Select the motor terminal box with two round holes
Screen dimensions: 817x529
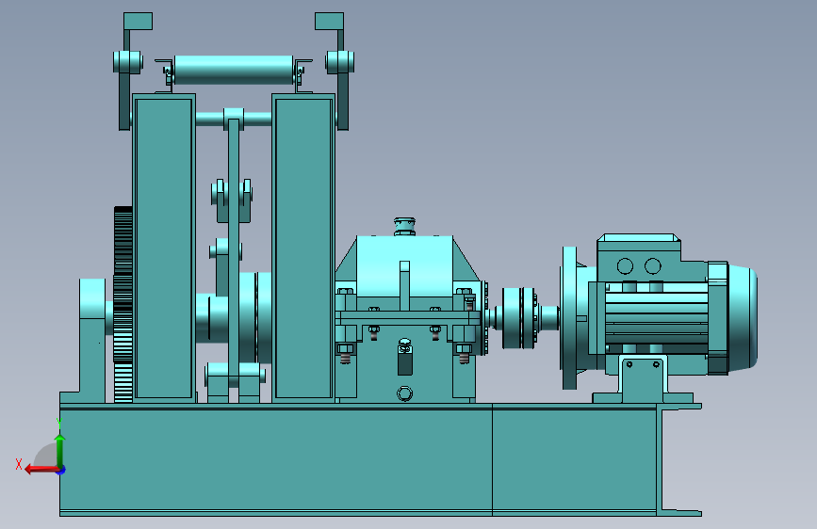[639, 258]
